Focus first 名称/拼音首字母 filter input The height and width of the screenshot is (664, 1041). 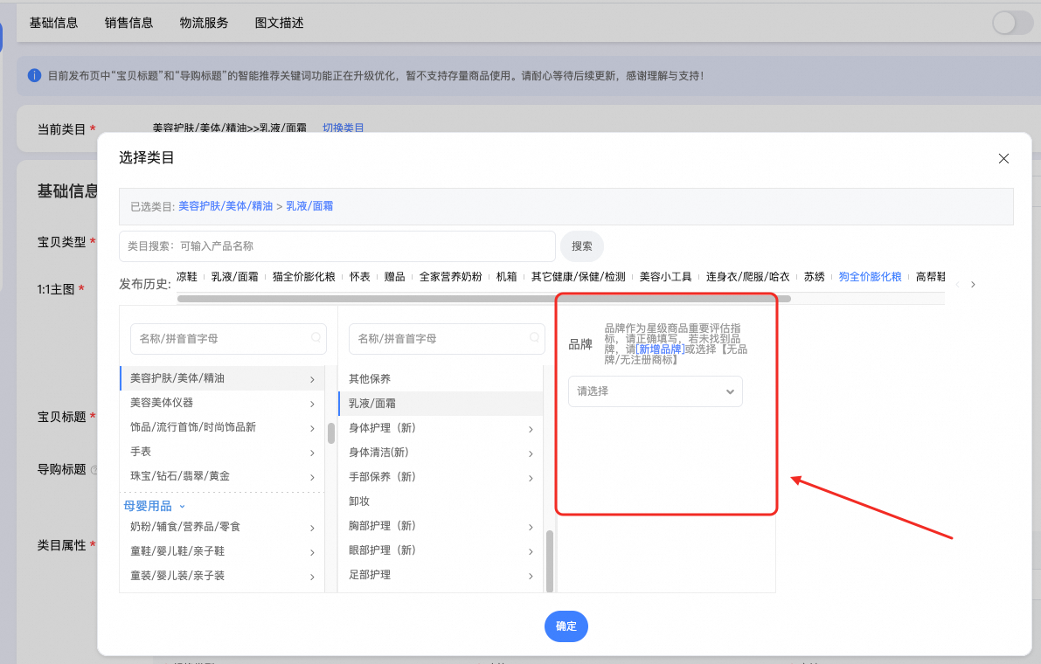click(x=228, y=338)
